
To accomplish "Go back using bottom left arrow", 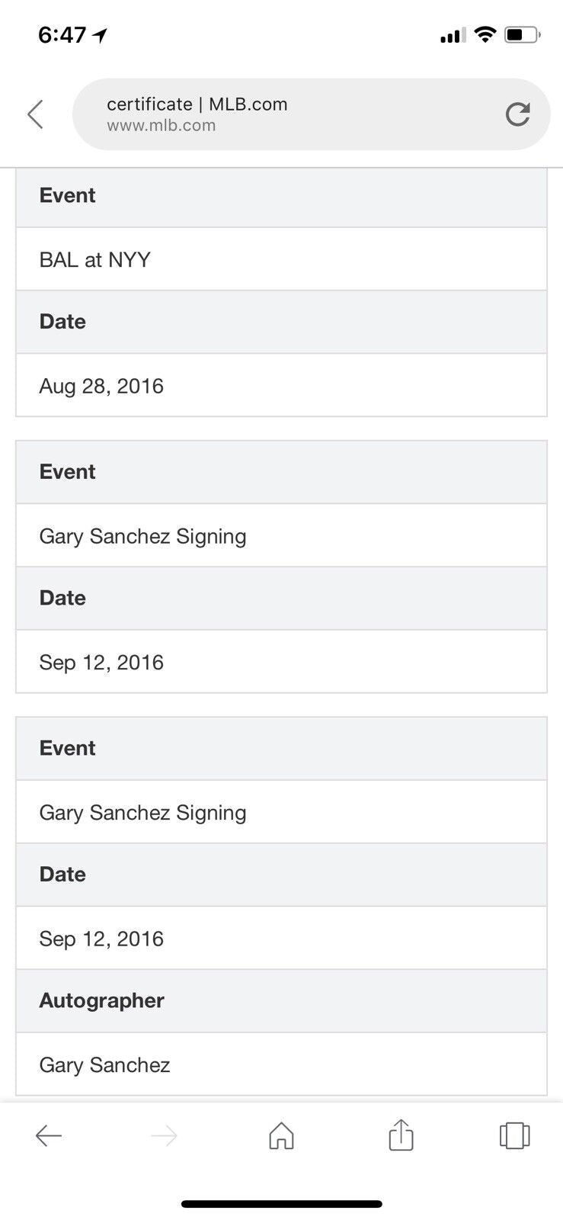I will click(x=48, y=1136).
